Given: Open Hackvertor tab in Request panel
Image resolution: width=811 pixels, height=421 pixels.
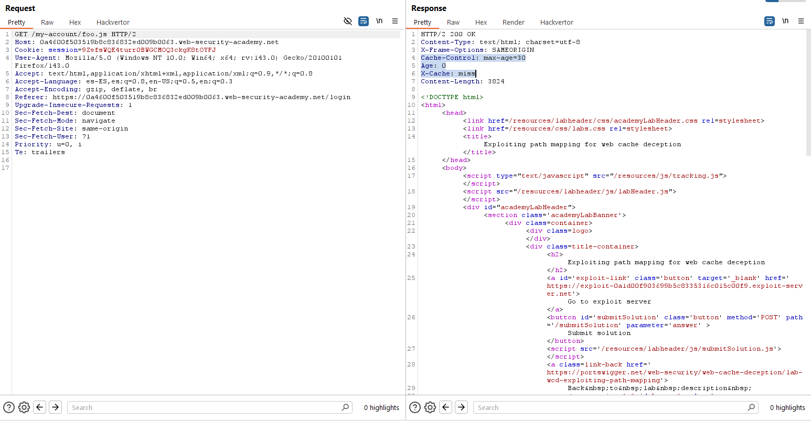Looking at the screenshot, I should coord(113,22).
